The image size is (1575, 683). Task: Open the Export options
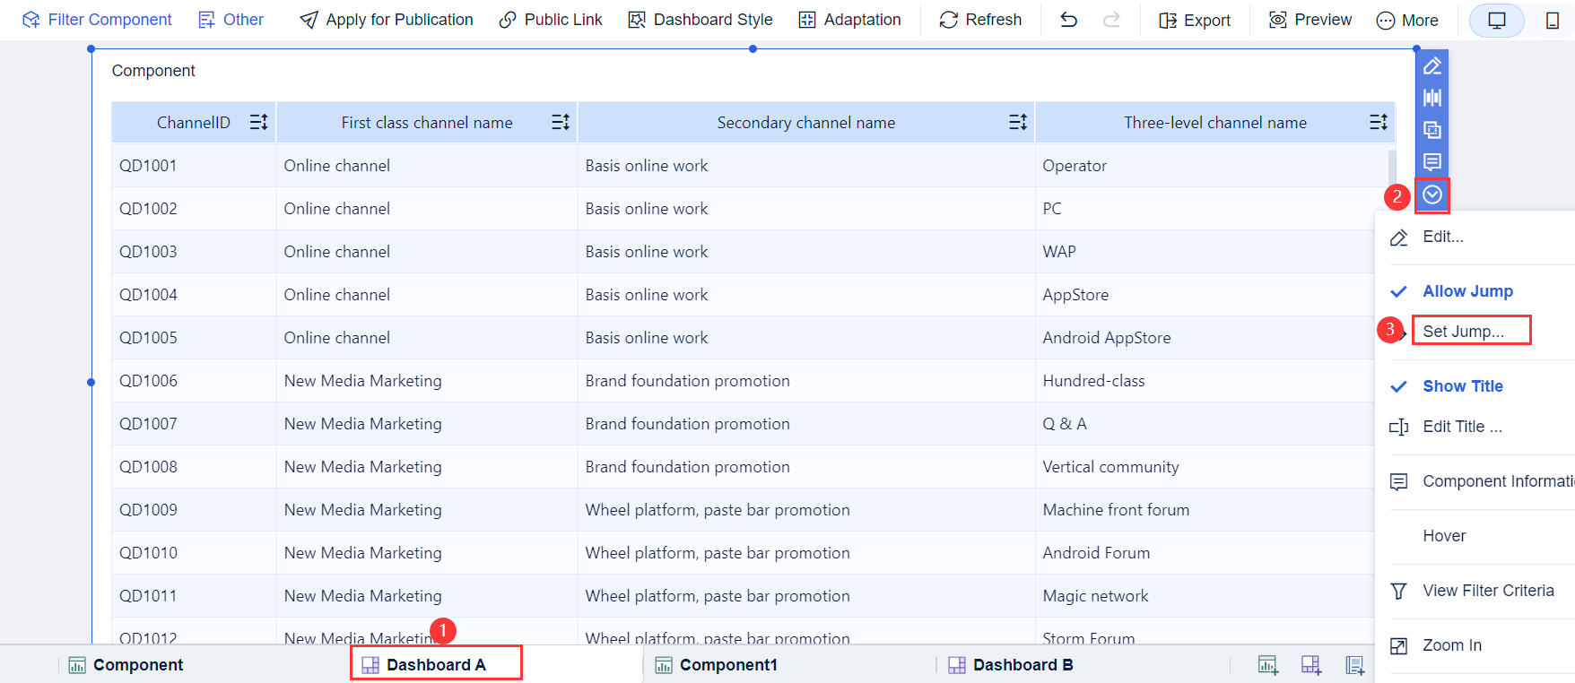pos(1195,20)
